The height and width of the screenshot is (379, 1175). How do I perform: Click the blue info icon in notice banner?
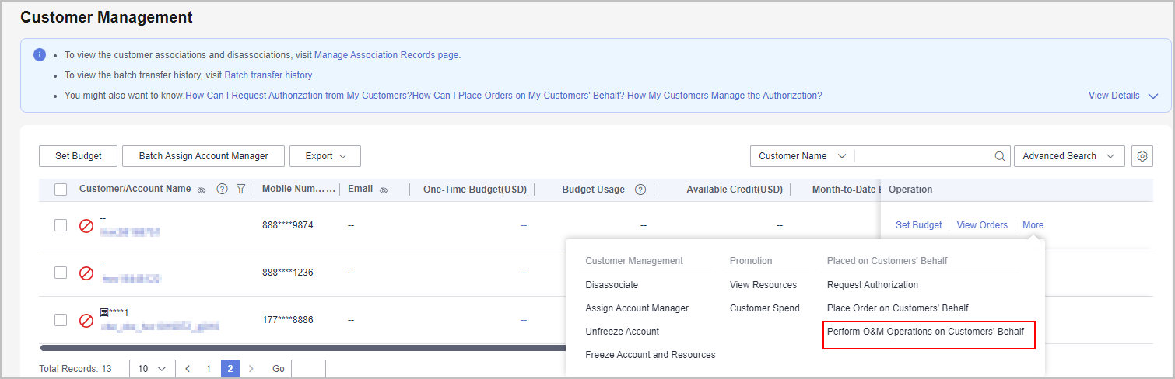tap(40, 55)
